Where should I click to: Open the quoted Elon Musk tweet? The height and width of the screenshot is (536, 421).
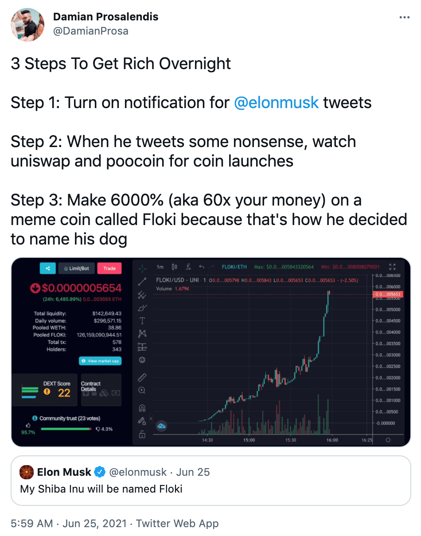click(210, 481)
